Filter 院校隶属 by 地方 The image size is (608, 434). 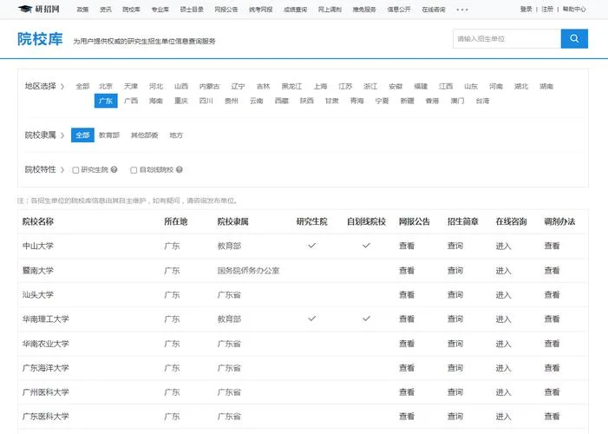(176, 135)
